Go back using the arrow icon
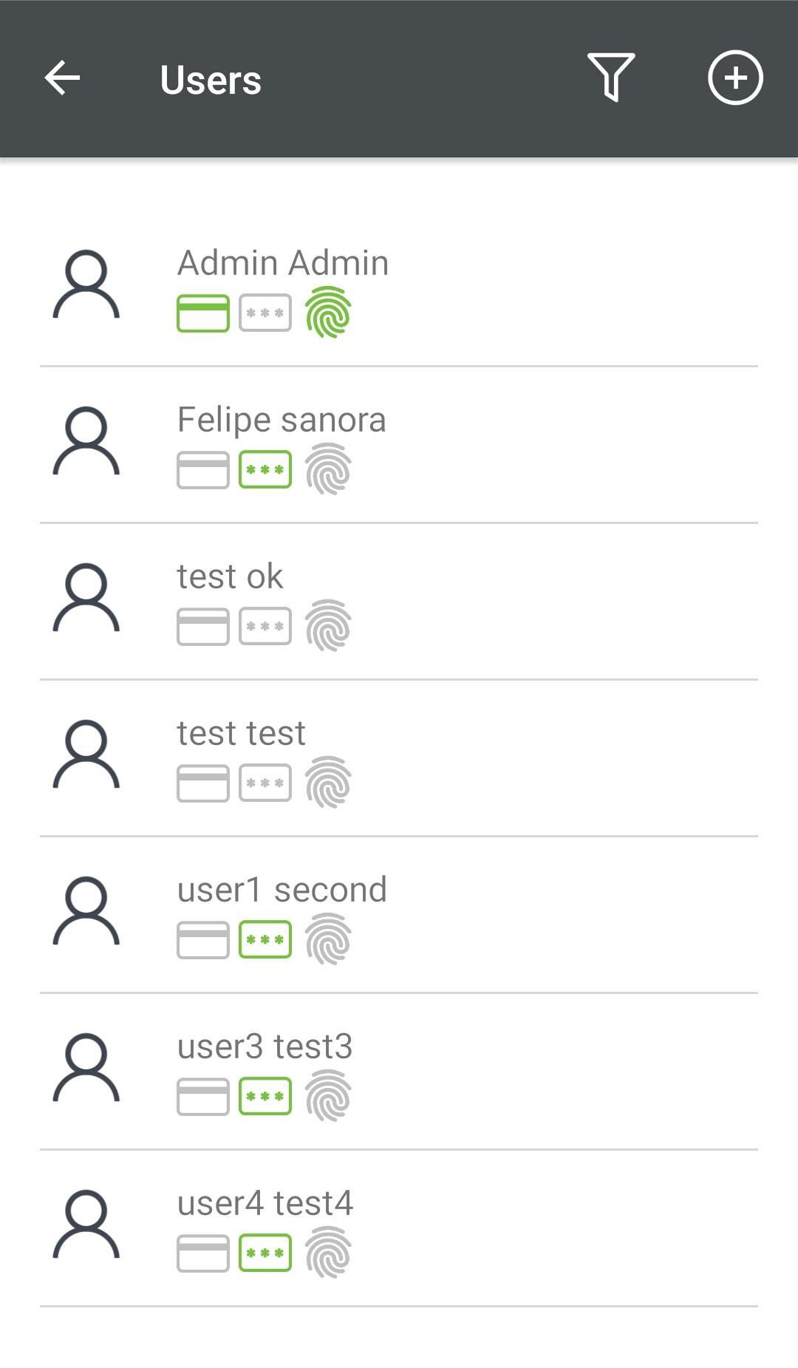Image resolution: width=798 pixels, height=1368 pixels. (62, 78)
